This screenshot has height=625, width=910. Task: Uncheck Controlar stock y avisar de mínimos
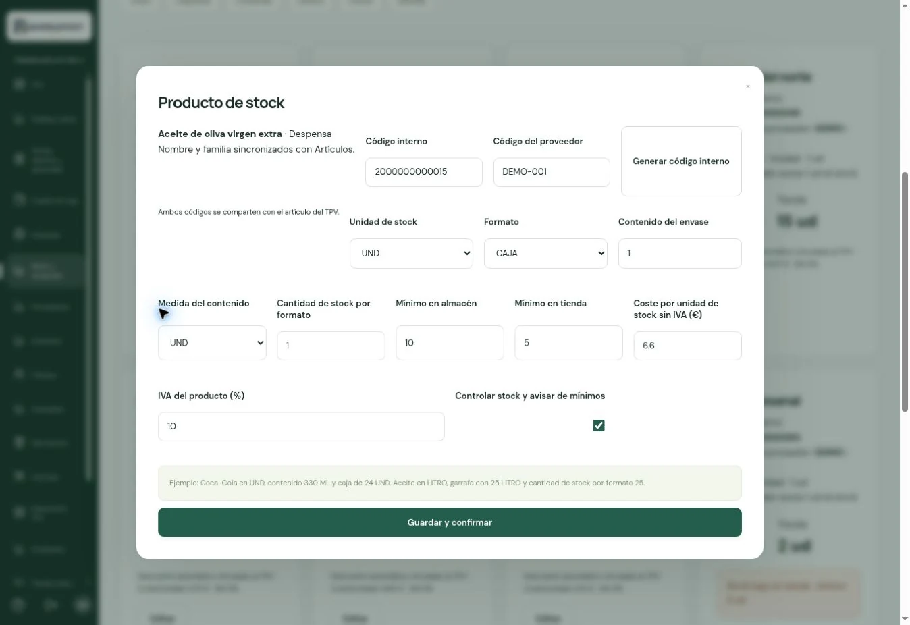[x=599, y=425]
